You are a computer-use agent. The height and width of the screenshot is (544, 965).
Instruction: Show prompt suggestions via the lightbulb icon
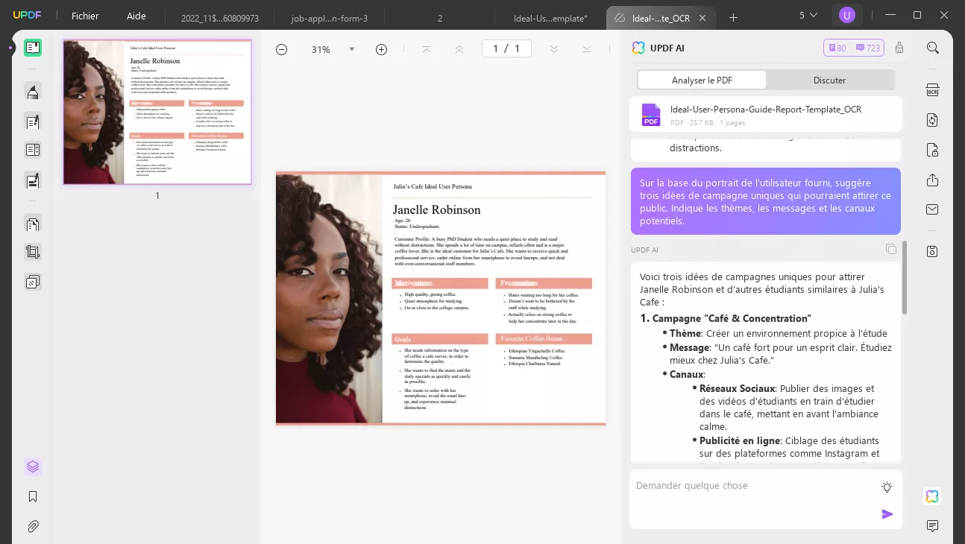pyautogui.click(x=887, y=486)
